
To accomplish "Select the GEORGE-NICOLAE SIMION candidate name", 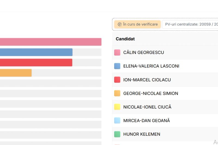I will [x=151, y=93].
